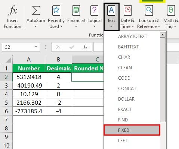Select empty cell C4
This screenshot has height=149, width=179.
point(88,94)
